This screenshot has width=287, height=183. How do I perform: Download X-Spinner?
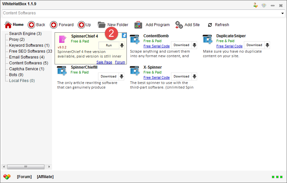pyautogui.click(x=181, y=76)
